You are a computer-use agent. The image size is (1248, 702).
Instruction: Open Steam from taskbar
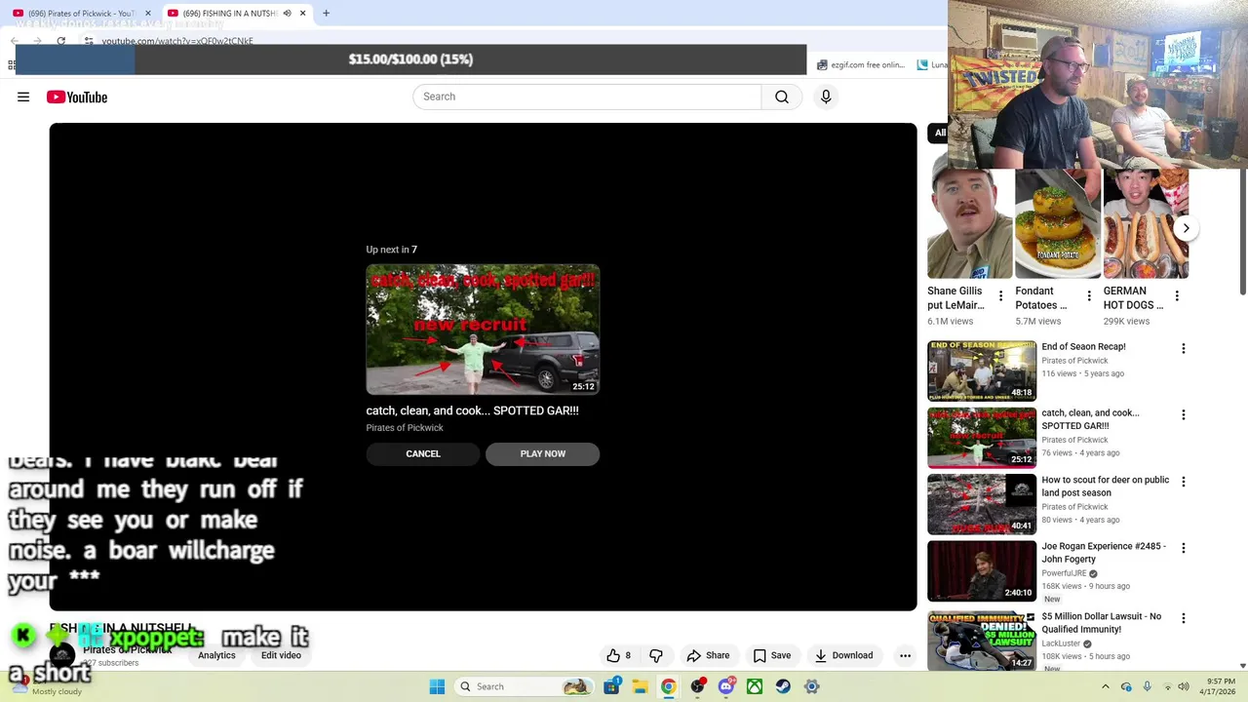coord(783,686)
